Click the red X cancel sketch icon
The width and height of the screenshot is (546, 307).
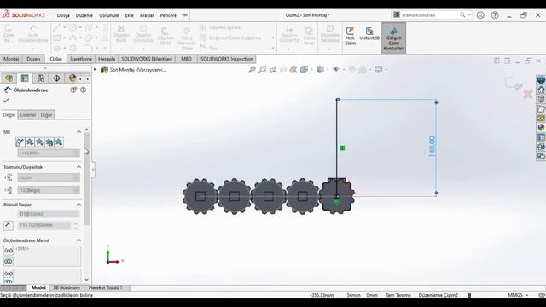(x=528, y=94)
